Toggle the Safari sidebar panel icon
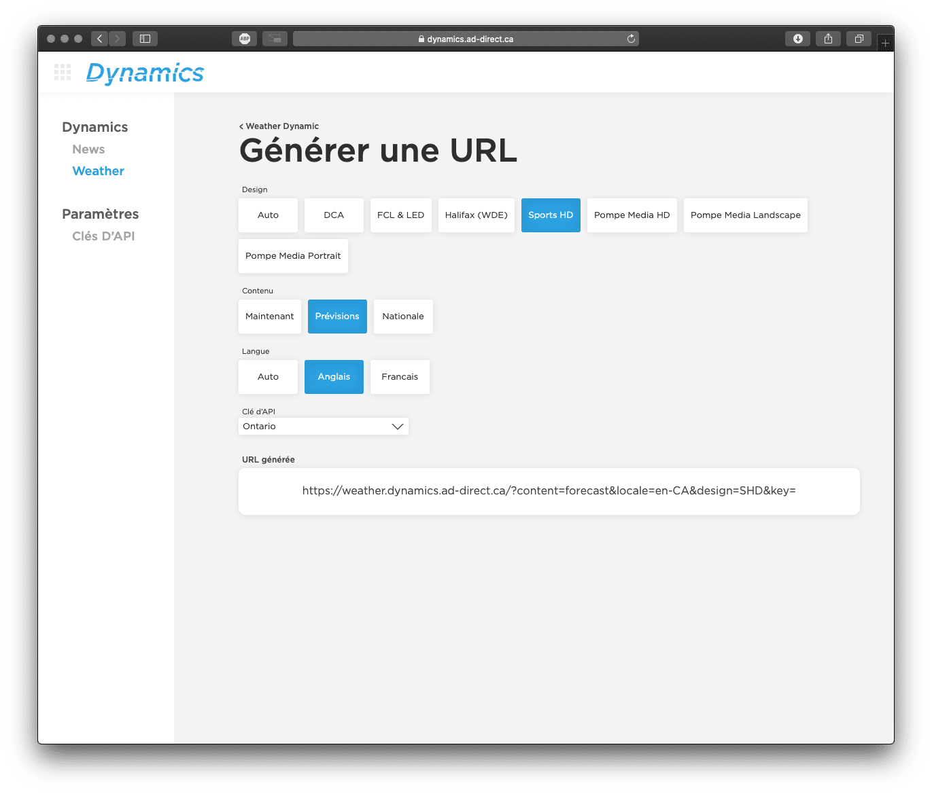Screen dimensions: 932x794 point(145,39)
